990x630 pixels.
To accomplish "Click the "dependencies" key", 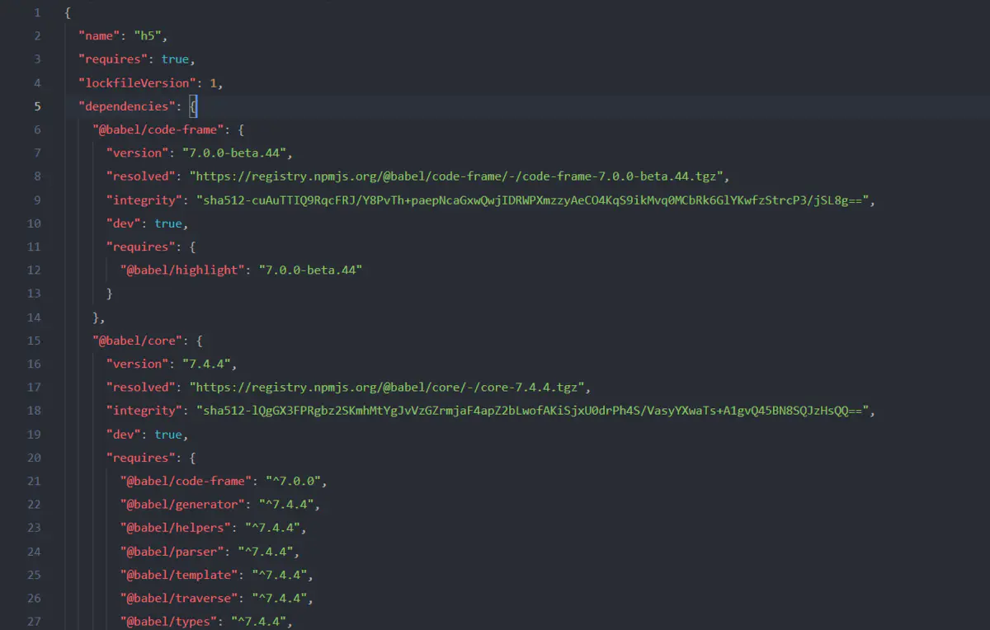I will (x=127, y=106).
